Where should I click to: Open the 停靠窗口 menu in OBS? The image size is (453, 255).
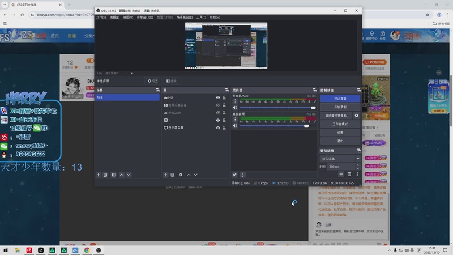[145, 18]
